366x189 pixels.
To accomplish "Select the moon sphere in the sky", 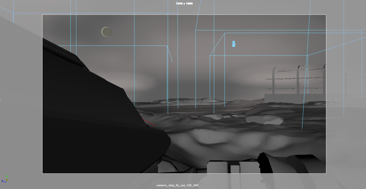I will click(106, 32).
